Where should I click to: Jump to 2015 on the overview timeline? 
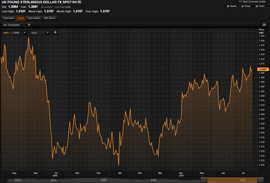pyautogui.click(x=153, y=180)
